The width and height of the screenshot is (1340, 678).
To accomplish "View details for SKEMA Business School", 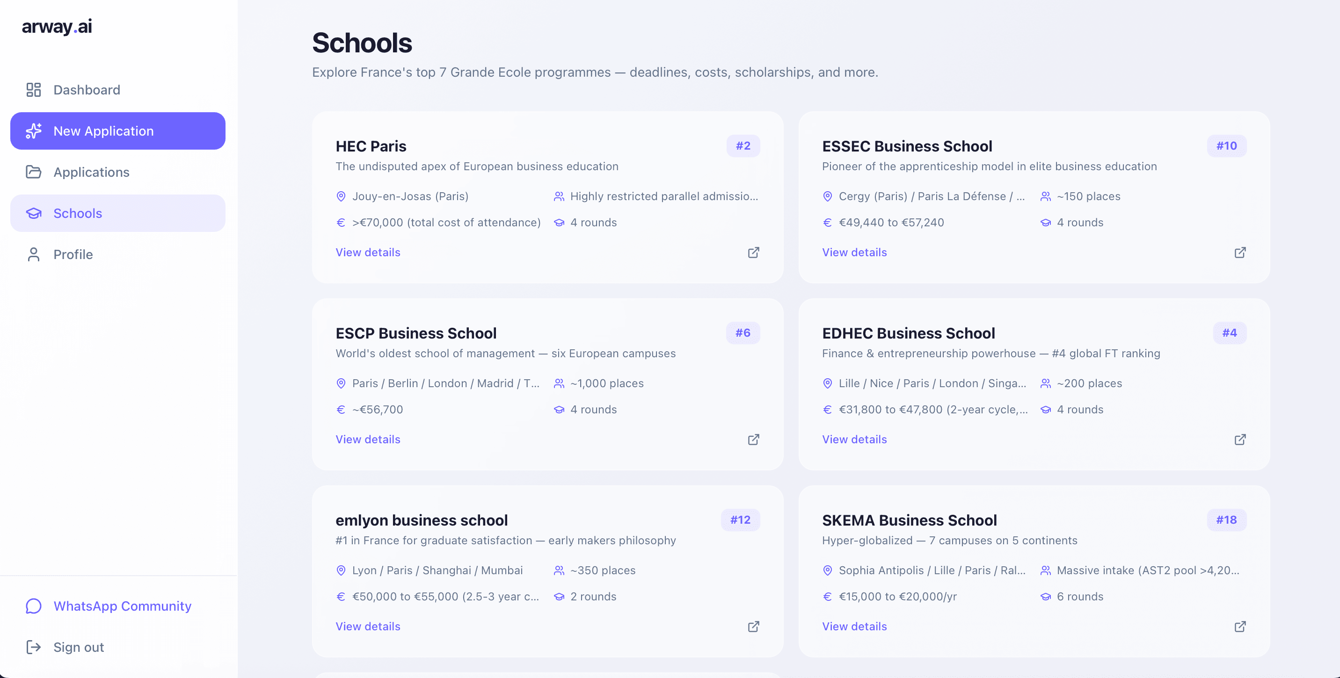I will click(854, 627).
